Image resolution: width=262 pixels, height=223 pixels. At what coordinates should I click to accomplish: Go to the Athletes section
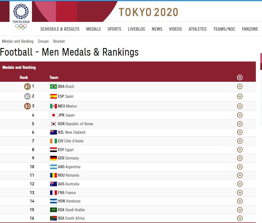pos(197,29)
